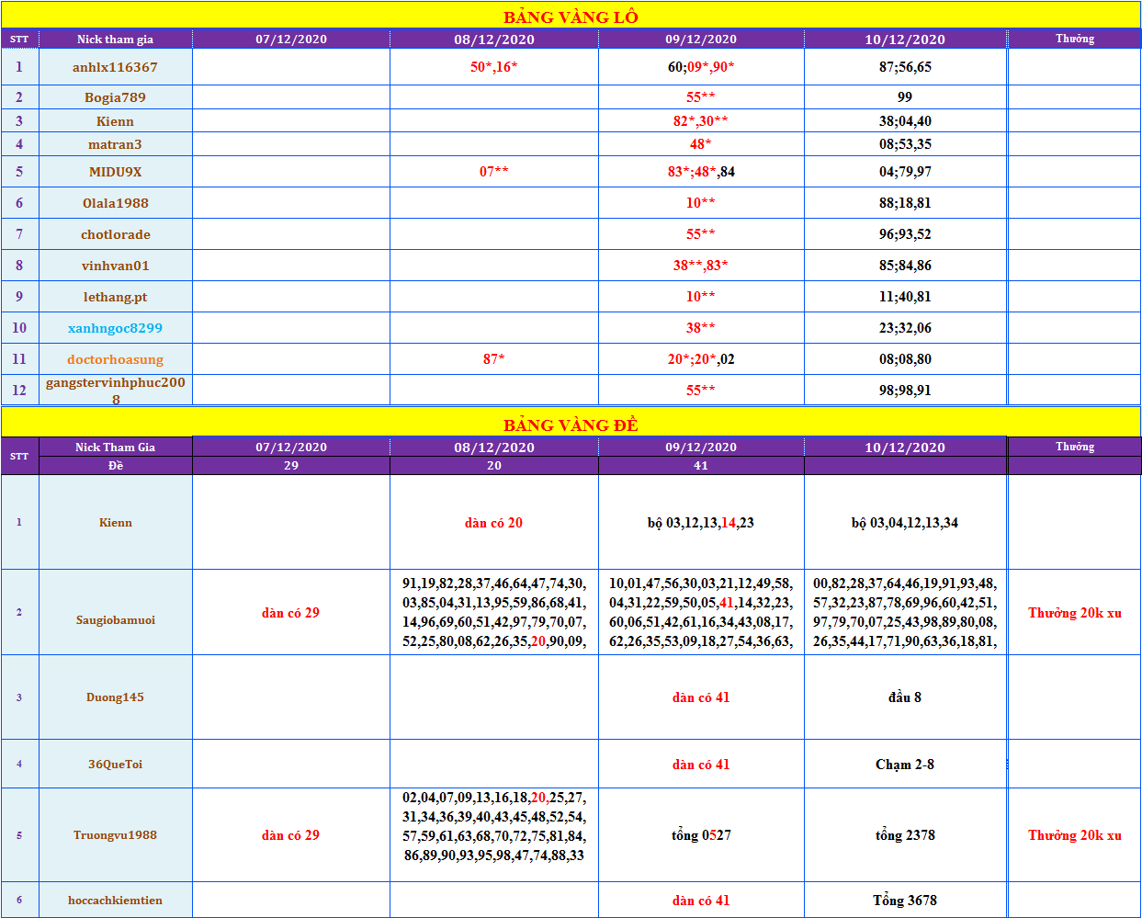Image resolution: width=1142 pixels, height=918 pixels.
Task: Click the 87* cell in doctorhoasung's row
Action: [x=494, y=359]
